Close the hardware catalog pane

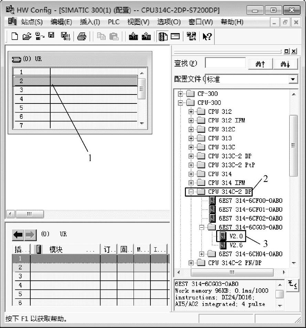[294, 51]
